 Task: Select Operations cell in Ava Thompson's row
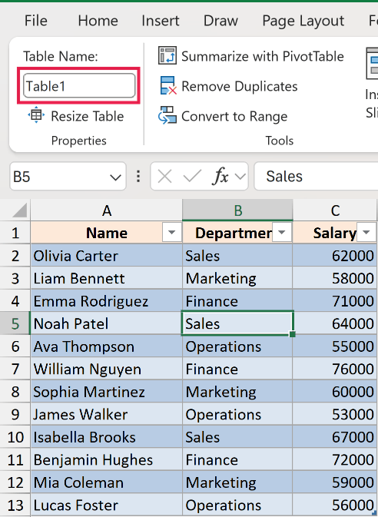(x=237, y=346)
